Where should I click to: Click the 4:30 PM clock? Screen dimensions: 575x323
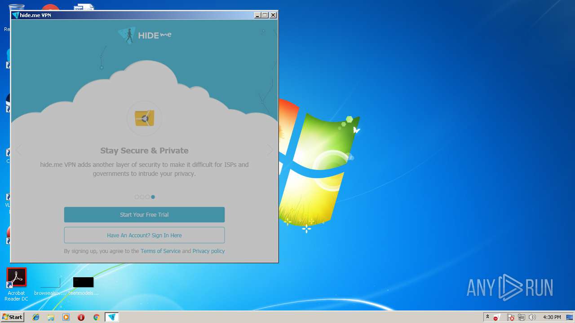coord(552,317)
